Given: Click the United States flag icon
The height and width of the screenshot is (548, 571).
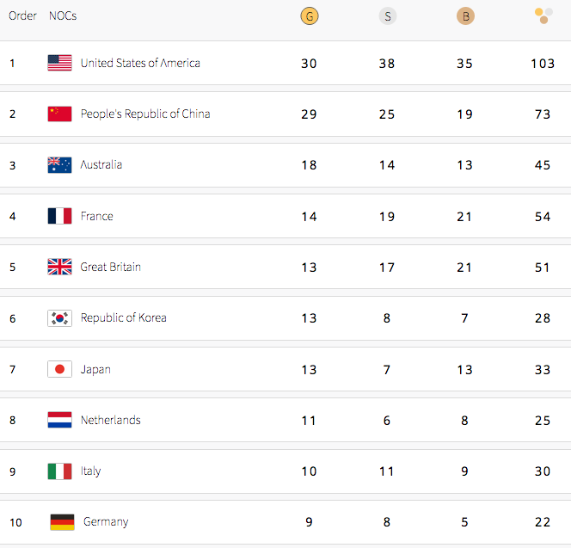Looking at the screenshot, I should pos(59,63).
